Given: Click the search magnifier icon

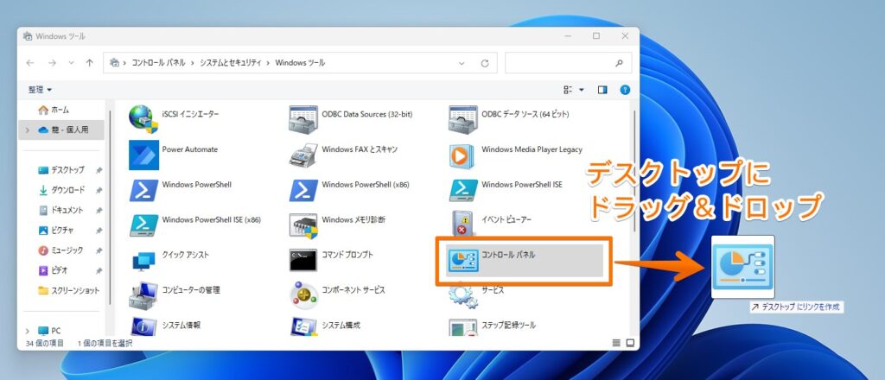Looking at the screenshot, I should 619,63.
